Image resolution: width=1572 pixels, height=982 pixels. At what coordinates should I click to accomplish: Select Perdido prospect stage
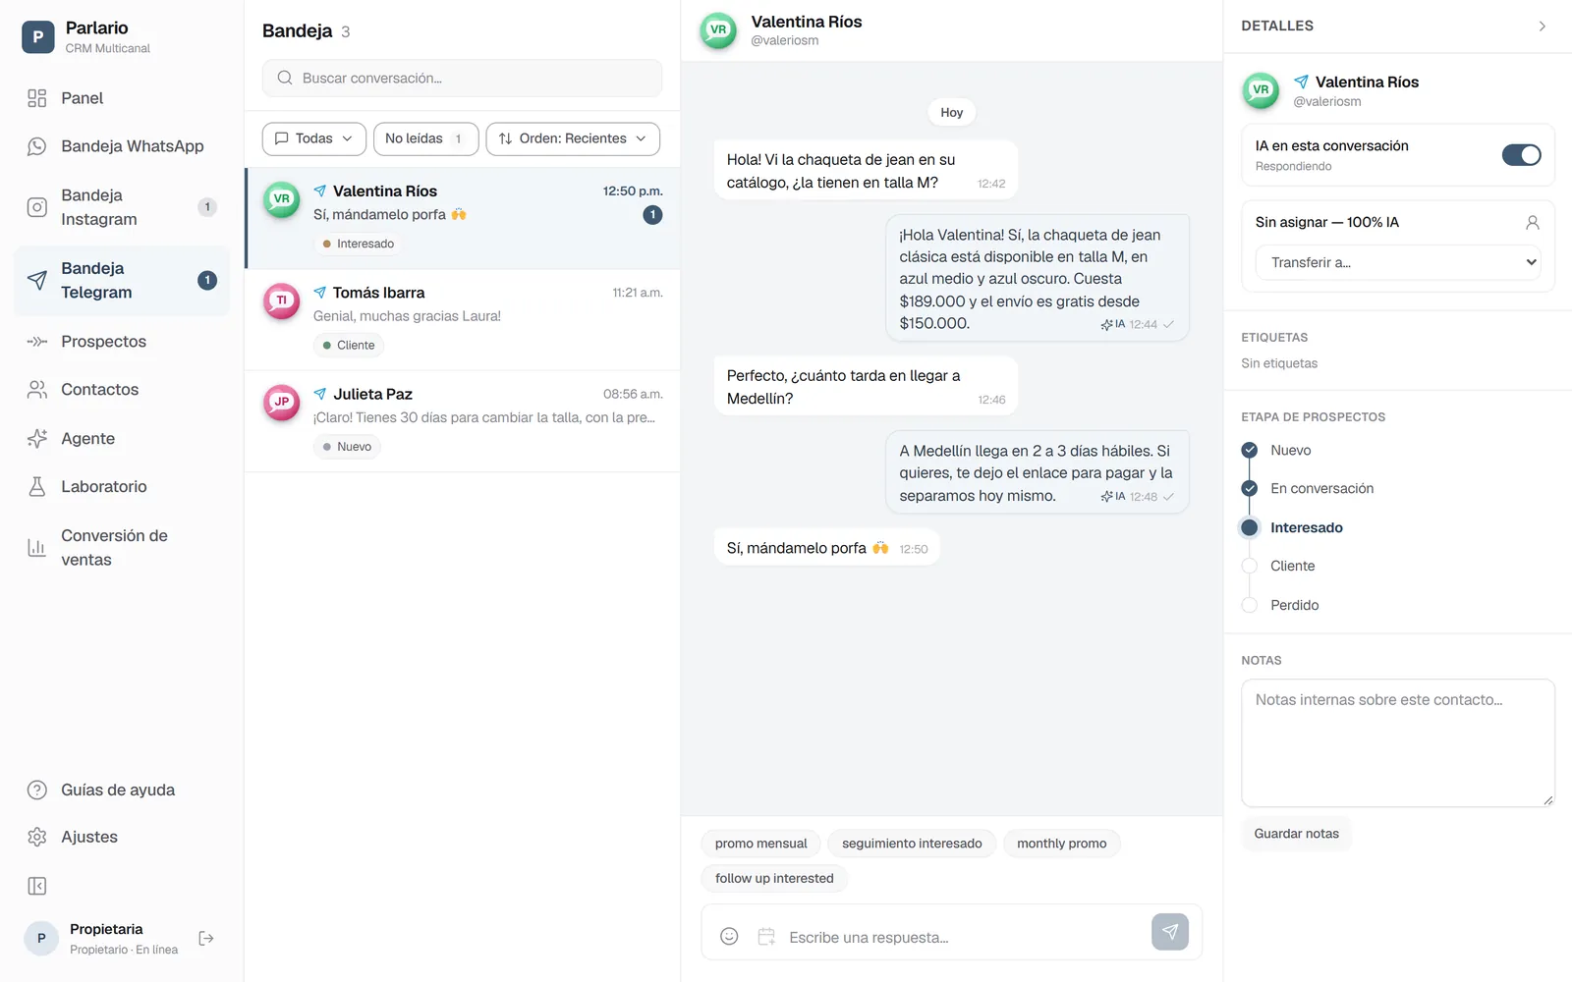(x=1280, y=606)
